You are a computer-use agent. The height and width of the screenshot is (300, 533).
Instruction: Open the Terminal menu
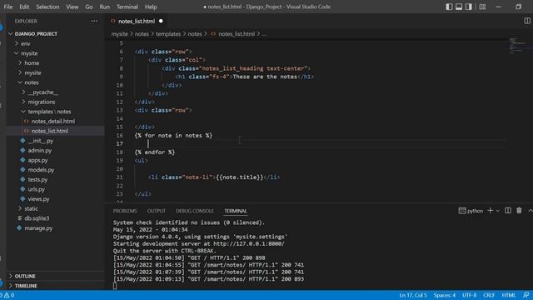point(127,7)
